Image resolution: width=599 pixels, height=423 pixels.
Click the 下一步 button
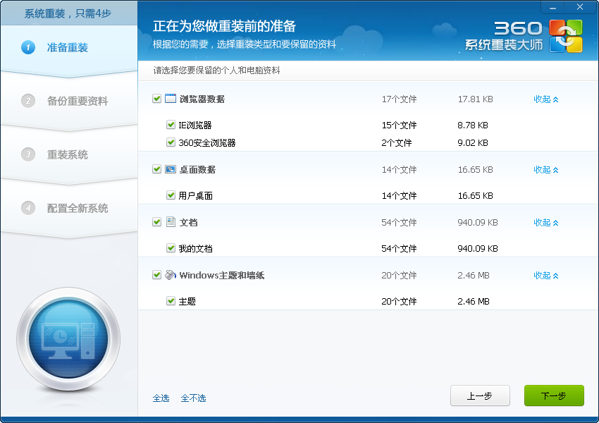tap(553, 396)
